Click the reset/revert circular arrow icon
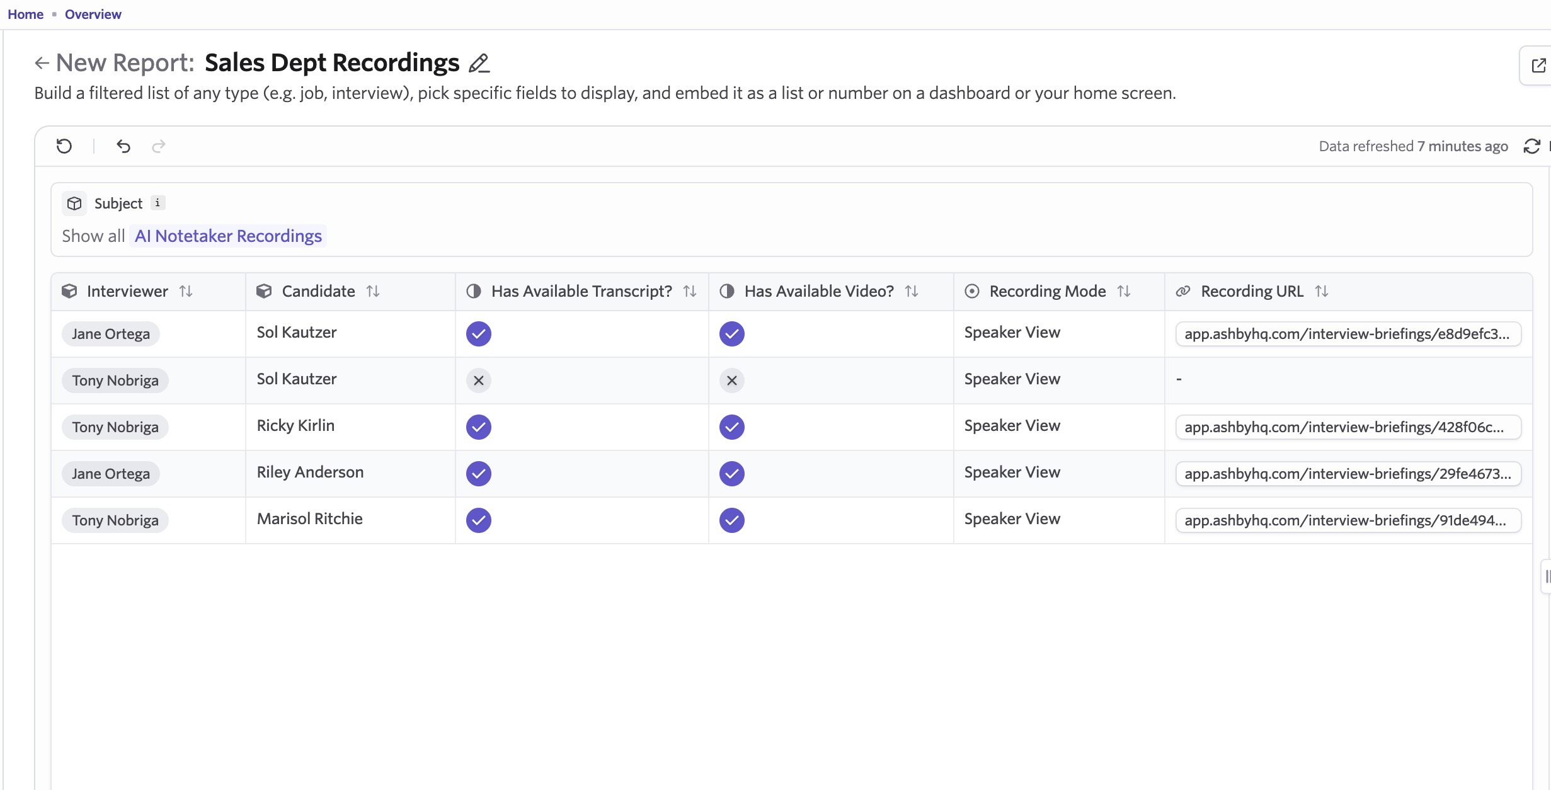 [64, 146]
